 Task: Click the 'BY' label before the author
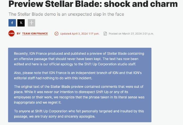click(x=19, y=33)
